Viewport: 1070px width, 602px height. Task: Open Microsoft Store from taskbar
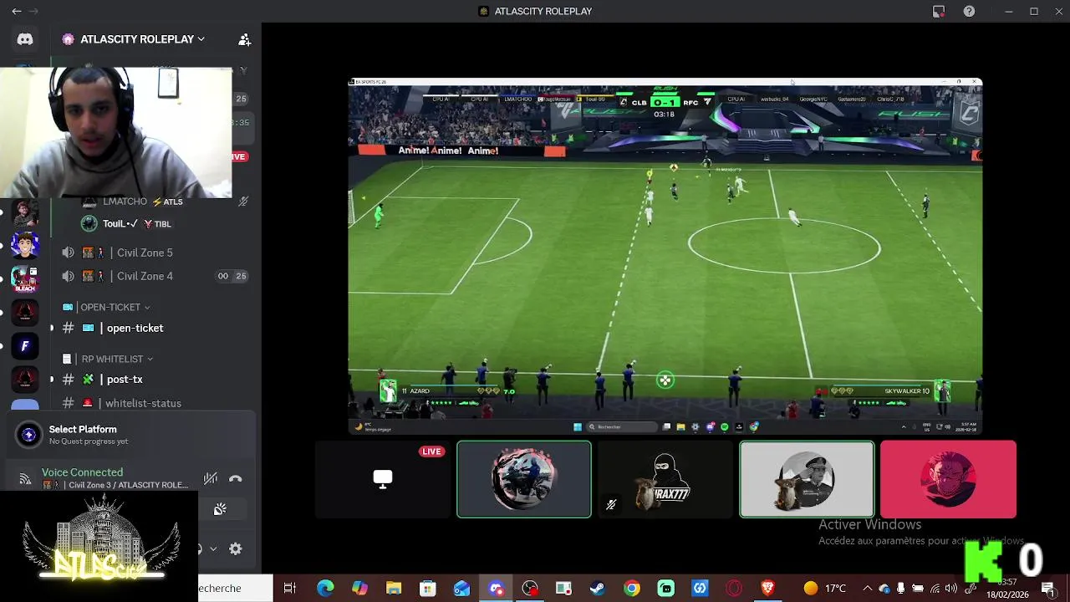(428, 589)
